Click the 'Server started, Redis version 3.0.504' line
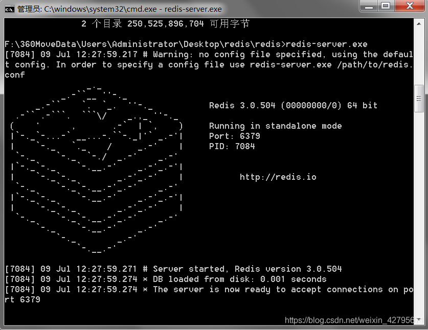Viewport: 428px width, 330px height. point(173,269)
